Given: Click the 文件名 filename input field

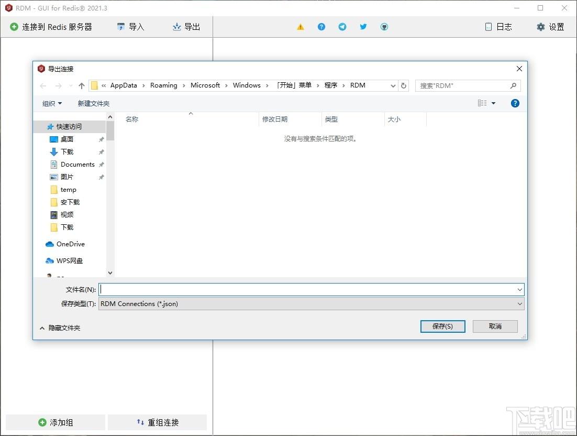Looking at the screenshot, I should 307,289.
